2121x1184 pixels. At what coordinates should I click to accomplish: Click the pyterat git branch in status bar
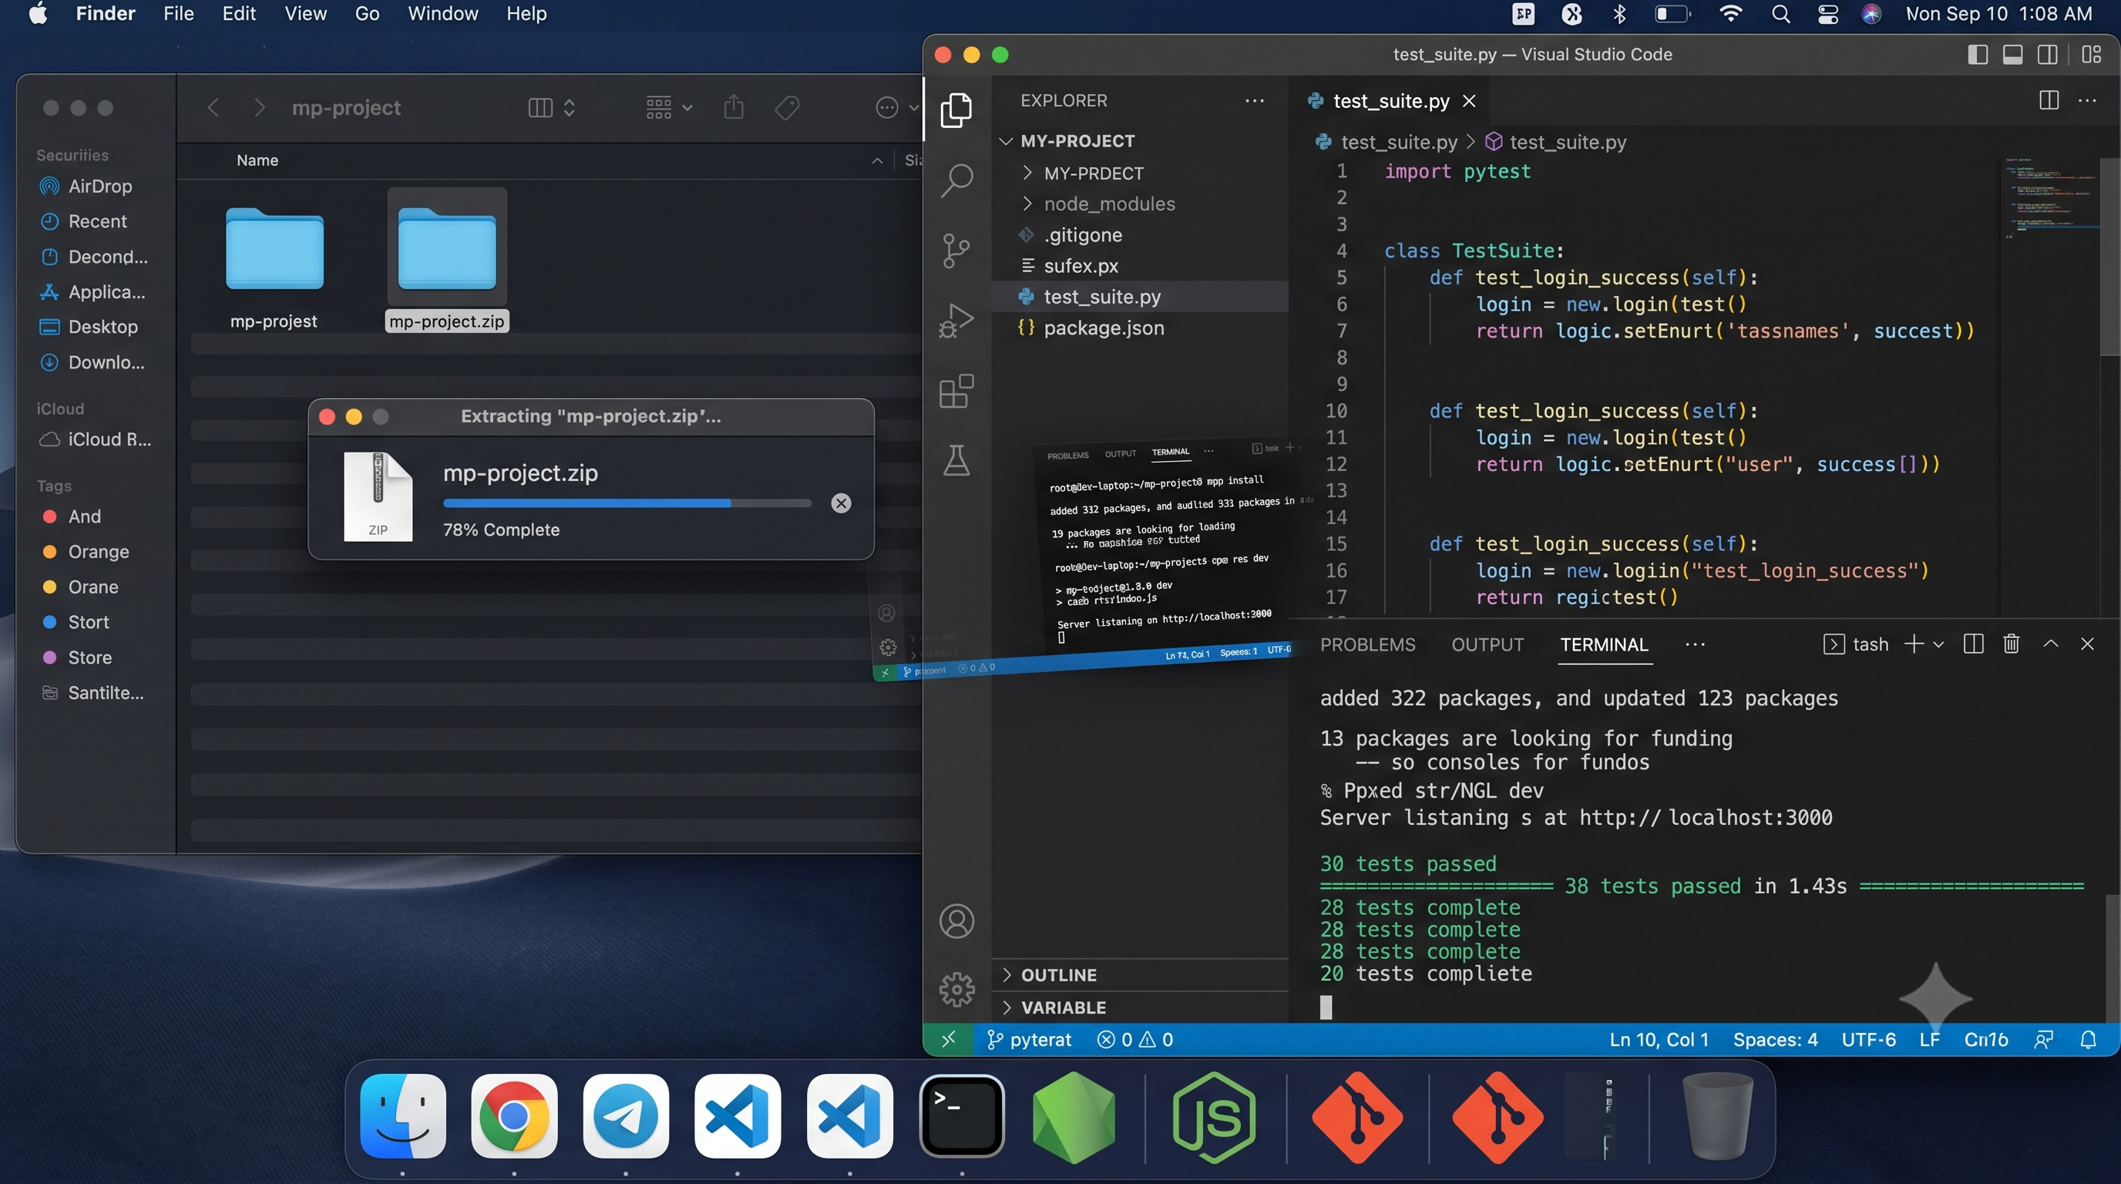[x=1029, y=1040]
